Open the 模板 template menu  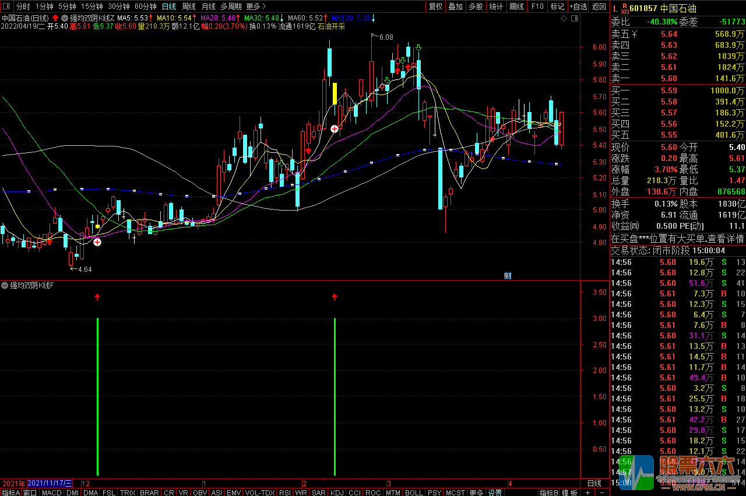569,492
